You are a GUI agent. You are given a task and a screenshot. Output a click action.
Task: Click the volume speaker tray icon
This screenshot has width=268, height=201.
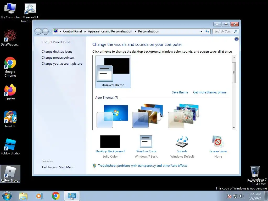click(x=242, y=196)
